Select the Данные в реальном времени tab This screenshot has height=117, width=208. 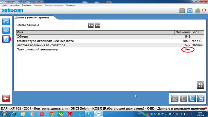coord(32,18)
